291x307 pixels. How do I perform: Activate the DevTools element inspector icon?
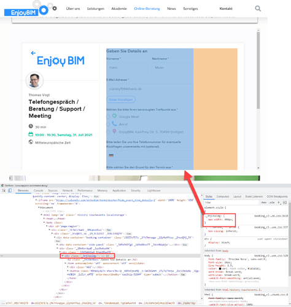4,190
